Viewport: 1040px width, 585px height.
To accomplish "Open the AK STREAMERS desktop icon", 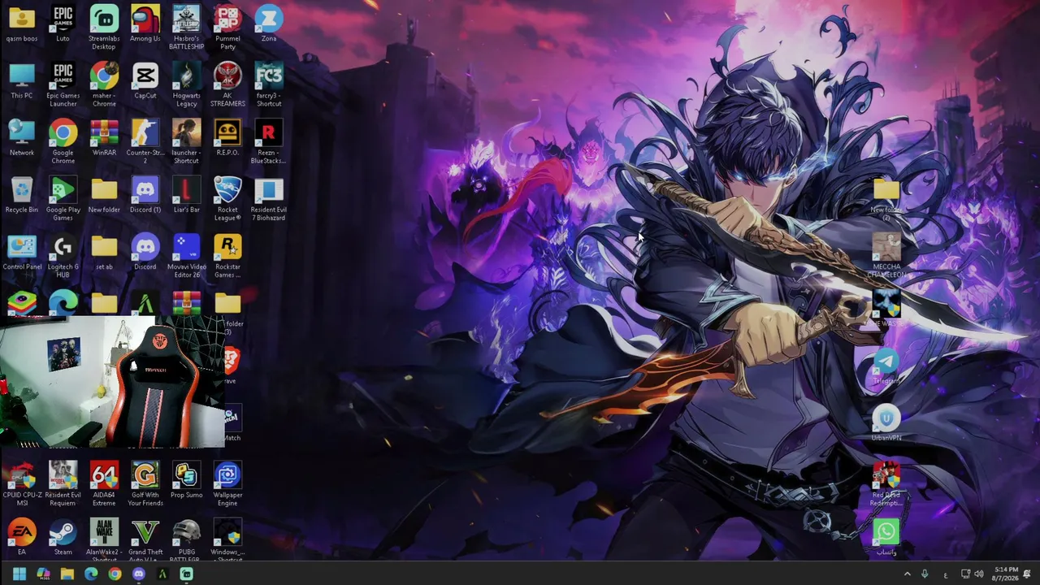I will 227,84.
